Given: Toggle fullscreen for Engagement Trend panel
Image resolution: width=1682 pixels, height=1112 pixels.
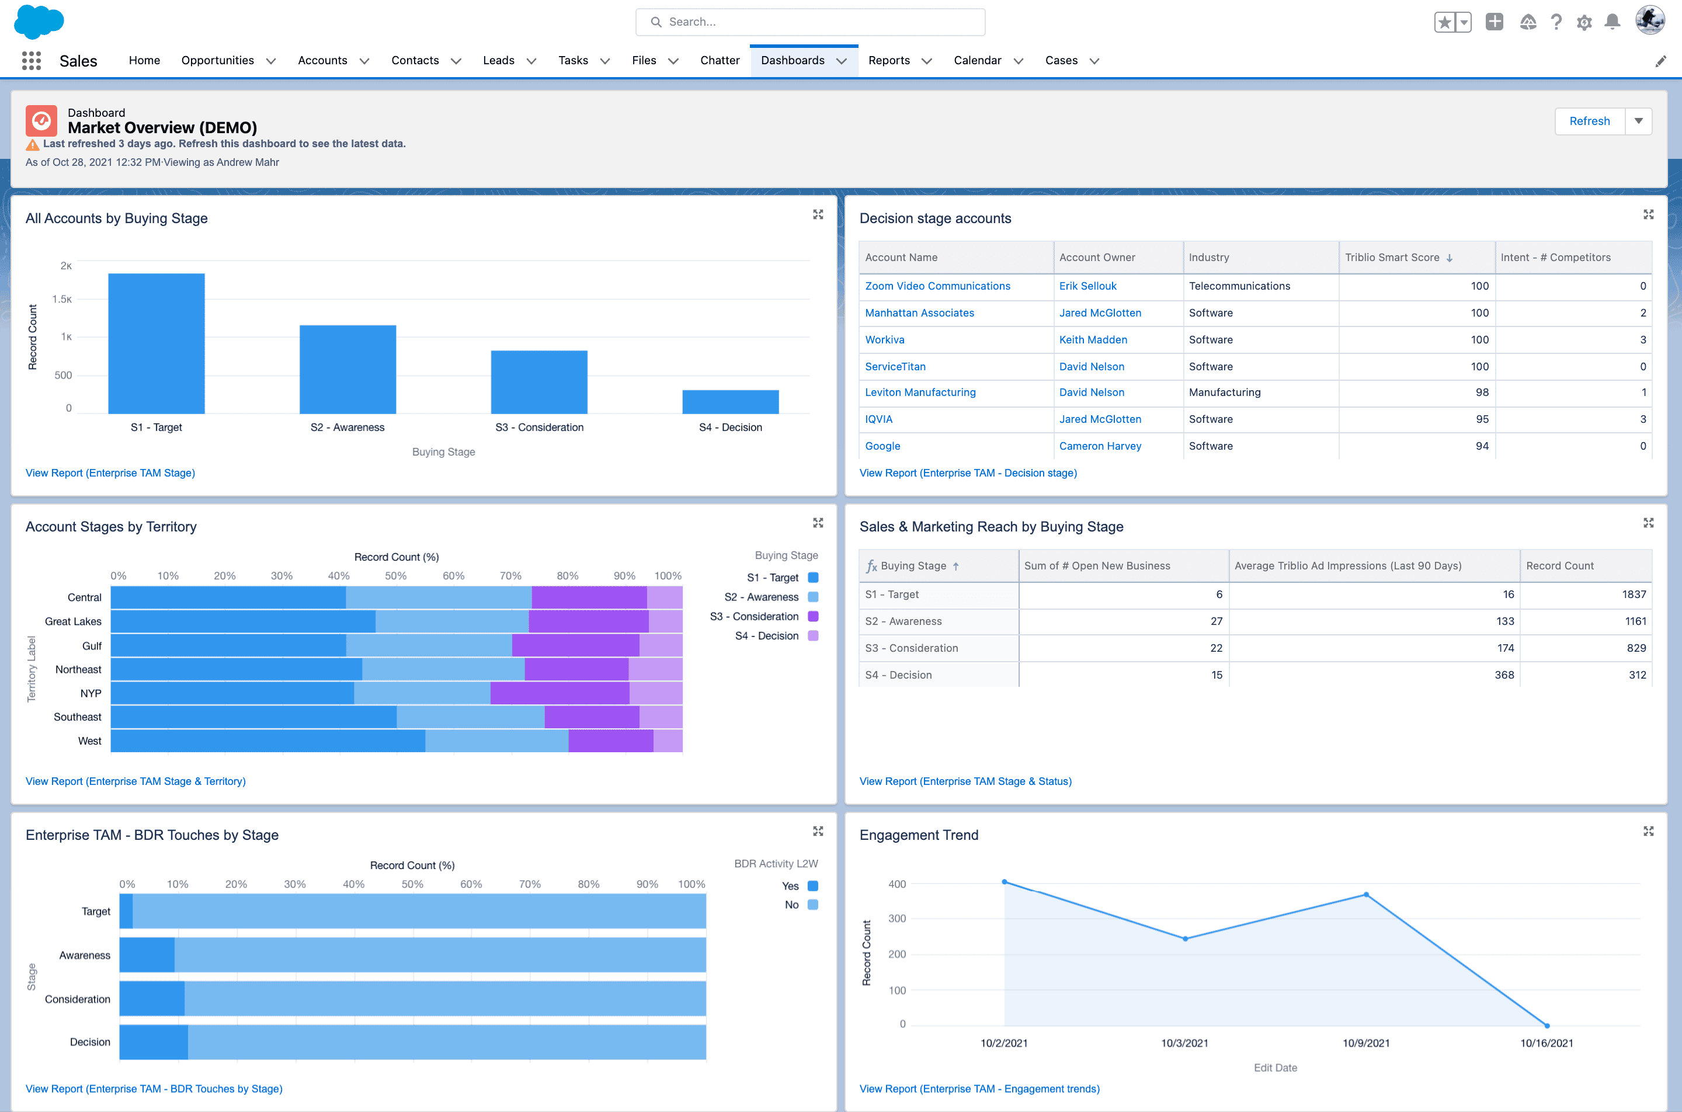Looking at the screenshot, I should tap(1649, 832).
